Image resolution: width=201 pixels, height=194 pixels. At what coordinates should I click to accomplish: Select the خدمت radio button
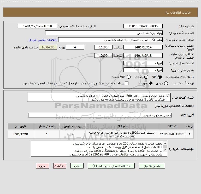click(x=146, y=77)
